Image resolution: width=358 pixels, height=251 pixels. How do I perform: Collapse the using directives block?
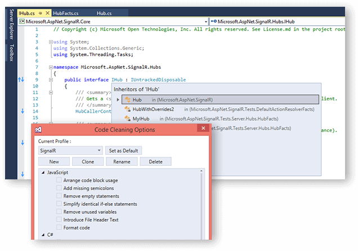[51, 42]
